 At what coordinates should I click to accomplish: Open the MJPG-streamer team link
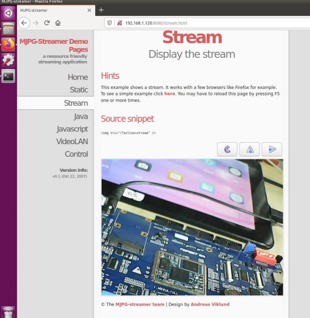pyautogui.click(x=140, y=304)
